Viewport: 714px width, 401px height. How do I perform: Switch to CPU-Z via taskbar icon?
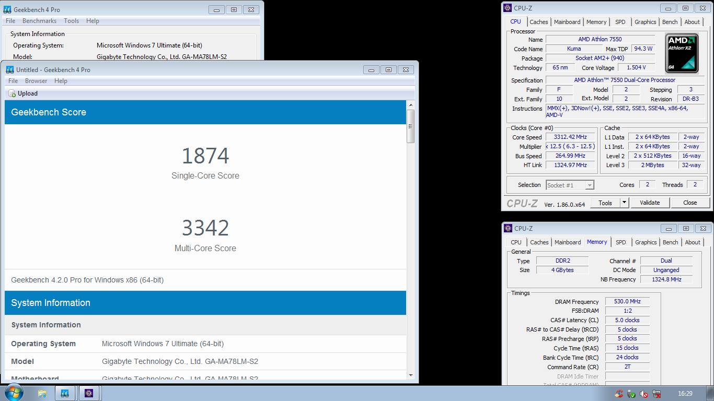(89, 393)
